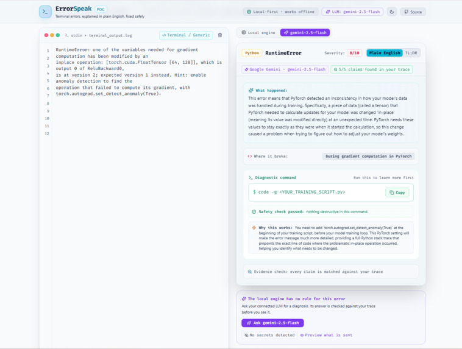The width and height of the screenshot is (462, 349).
Task: Click the red window dot in editor
Action: pyautogui.click(x=46, y=35)
